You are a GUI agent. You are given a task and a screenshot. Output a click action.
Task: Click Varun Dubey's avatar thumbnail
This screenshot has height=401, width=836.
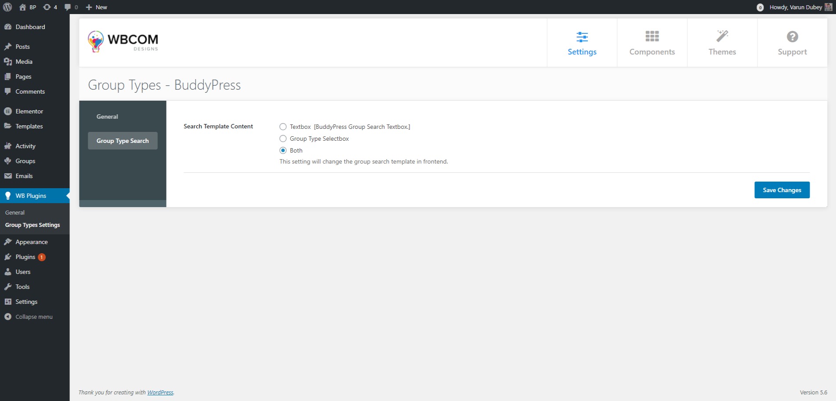click(x=829, y=7)
